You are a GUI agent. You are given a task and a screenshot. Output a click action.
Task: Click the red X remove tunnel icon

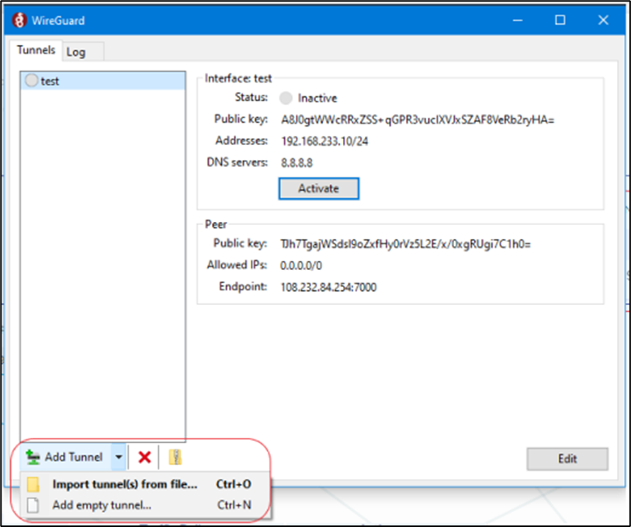(x=144, y=457)
